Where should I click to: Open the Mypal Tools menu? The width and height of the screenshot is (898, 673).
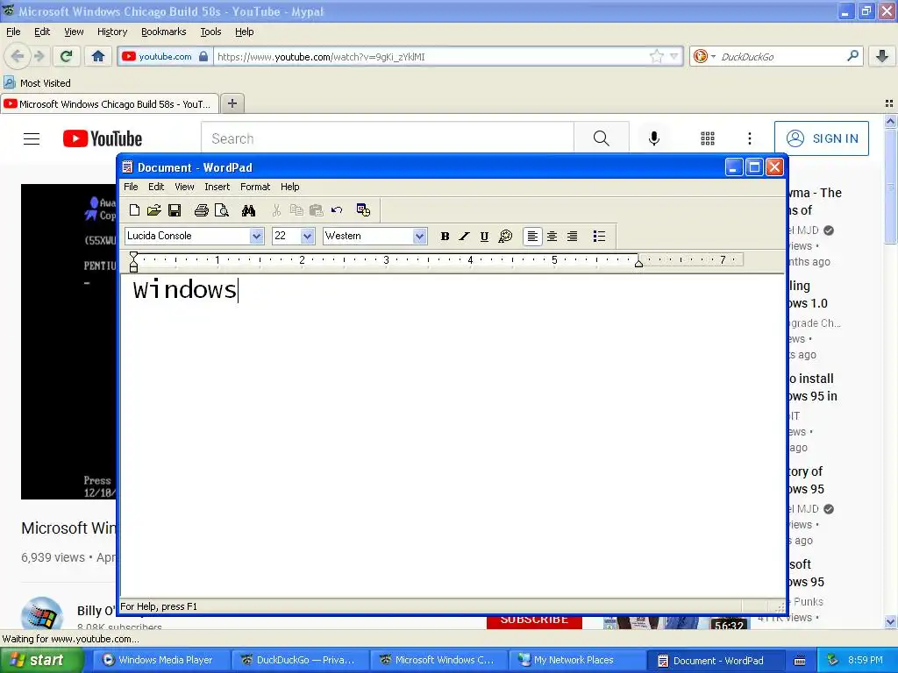(210, 32)
